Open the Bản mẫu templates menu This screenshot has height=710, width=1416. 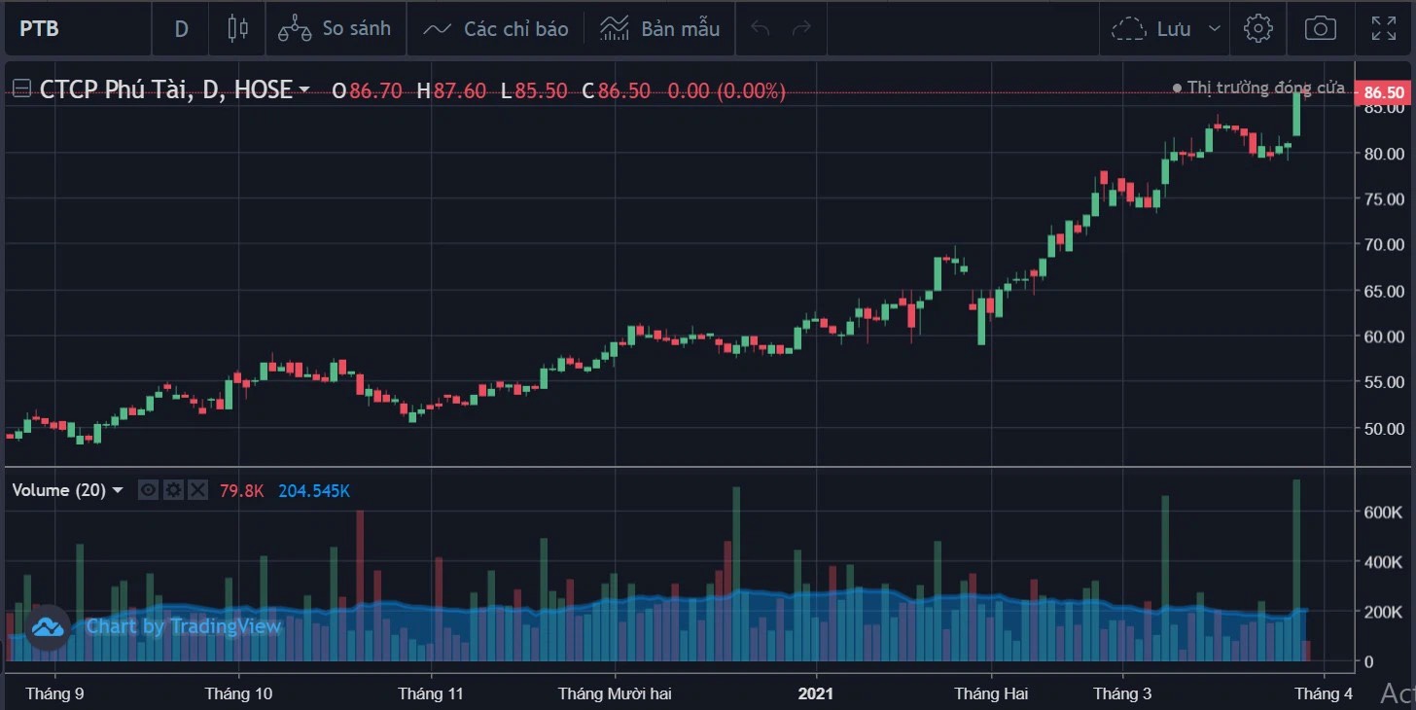pos(660,28)
